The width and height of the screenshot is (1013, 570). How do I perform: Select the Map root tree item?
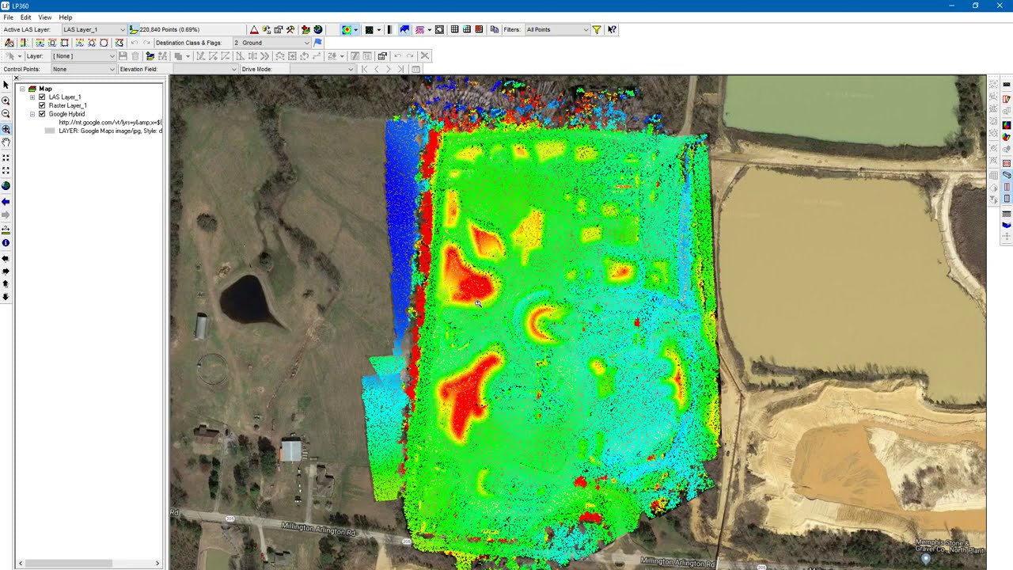45,89
